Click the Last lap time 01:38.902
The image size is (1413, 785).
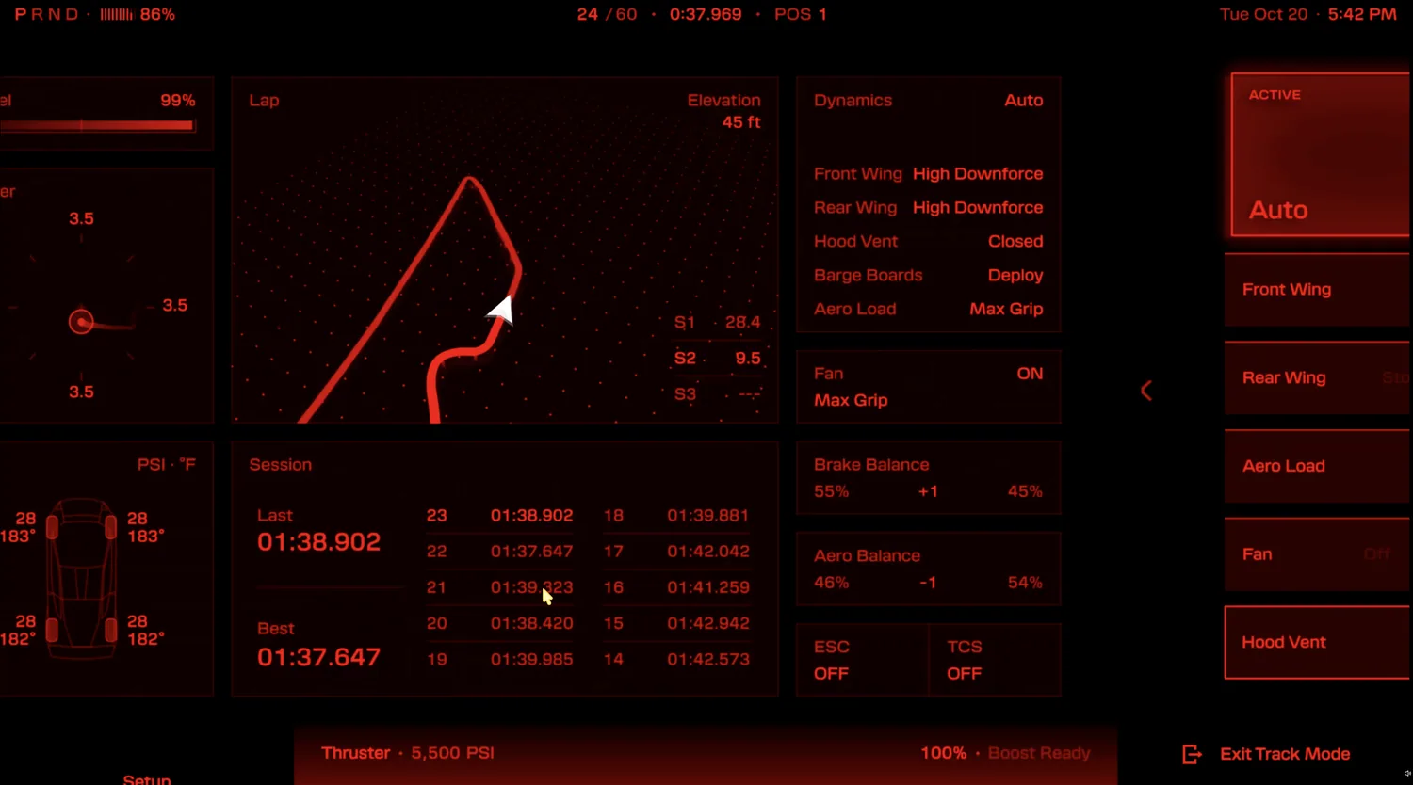coord(318,542)
